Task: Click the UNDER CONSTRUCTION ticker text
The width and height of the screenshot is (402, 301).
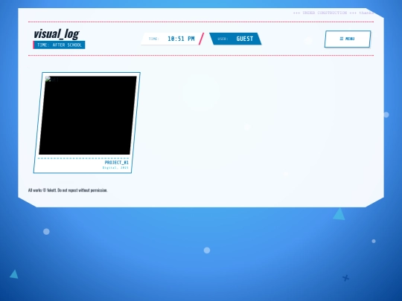Action: pyautogui.click(x=334, y=13)
